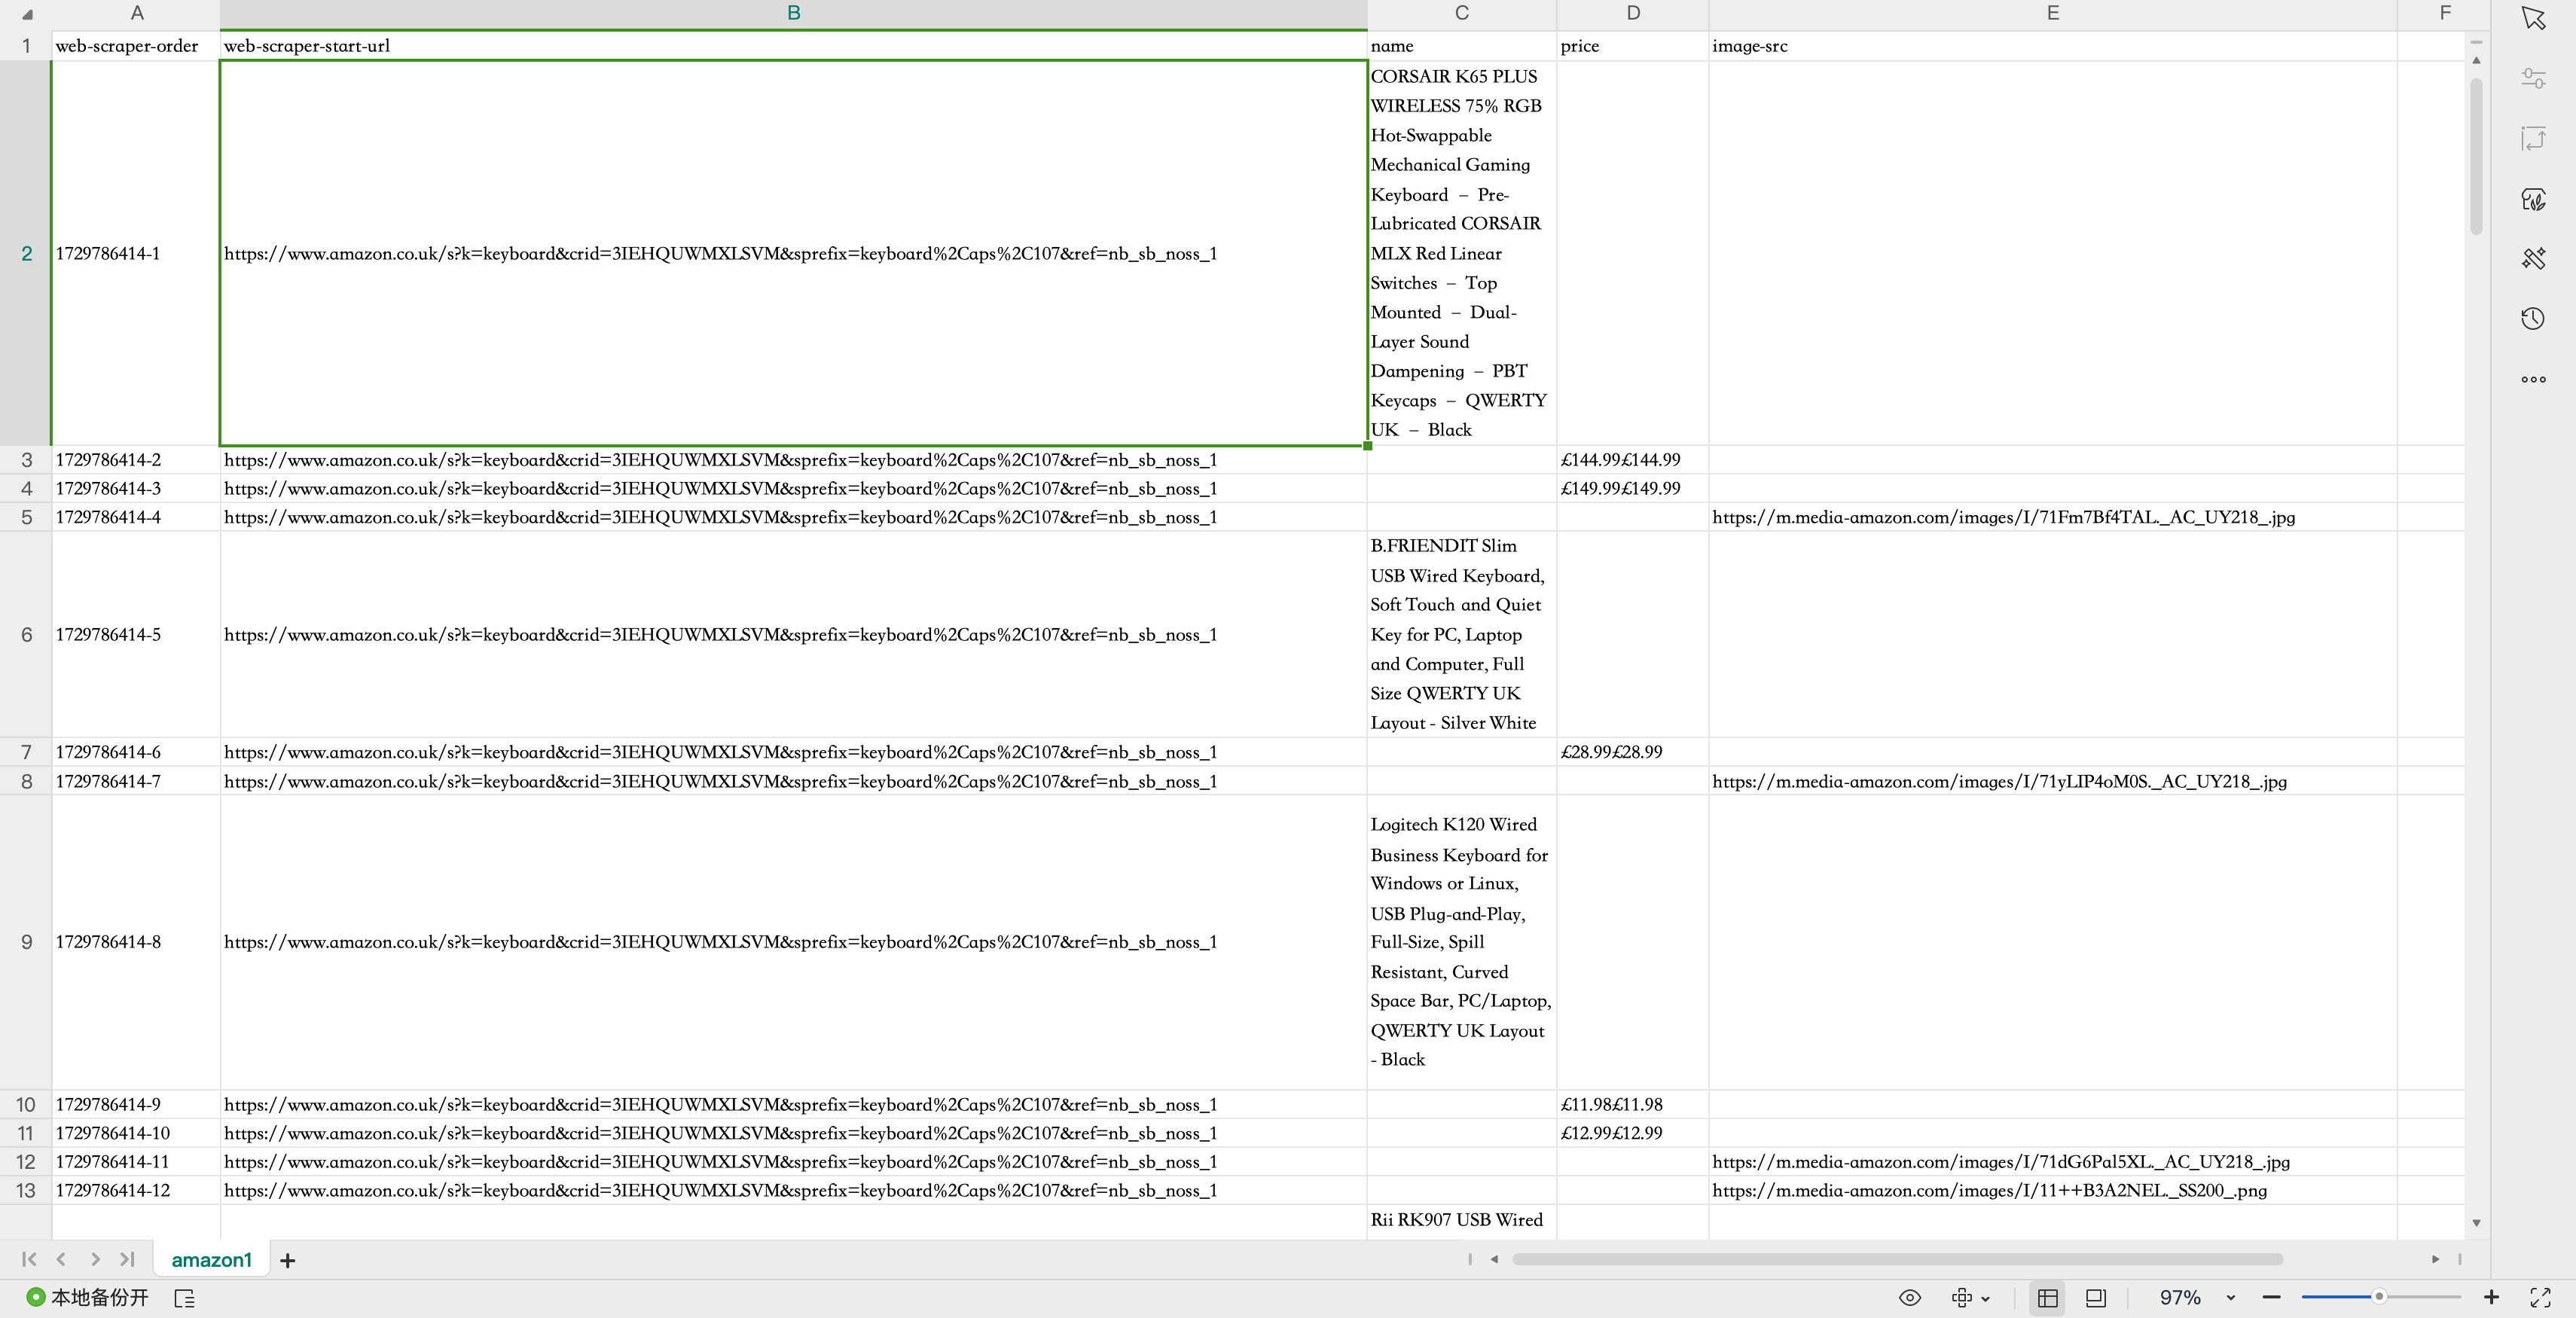Select the amazon1 sheet tab
The height and width of the screenshot is (1318, 2576).
pyautogui.click(x=211, y=1260)
